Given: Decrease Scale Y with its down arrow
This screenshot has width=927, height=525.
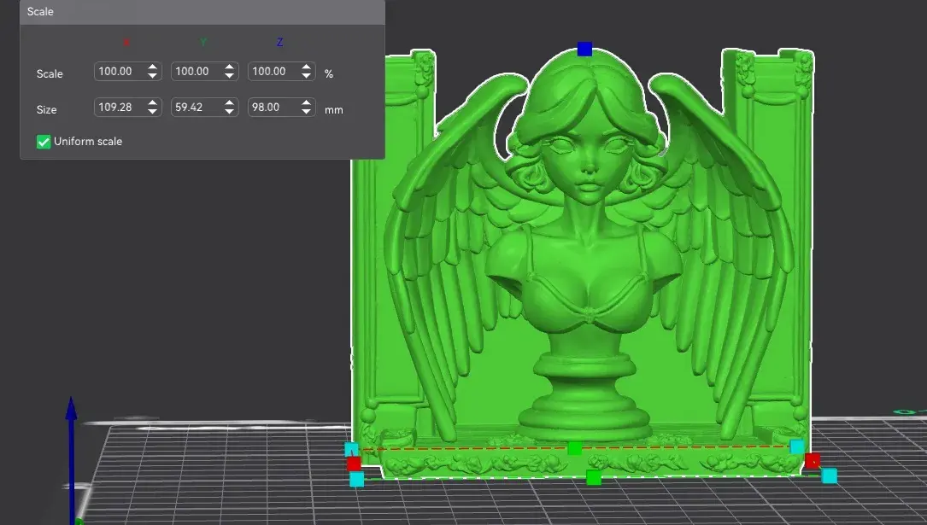Looking at the screenshot, I should click(x=229, y=76).
